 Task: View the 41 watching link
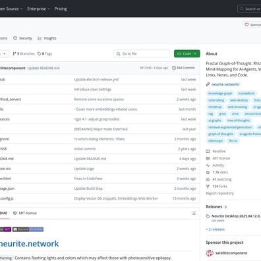pos(219,179)
